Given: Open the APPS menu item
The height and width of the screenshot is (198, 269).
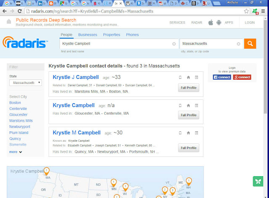Looking at the screenshot, I should 229,23.
